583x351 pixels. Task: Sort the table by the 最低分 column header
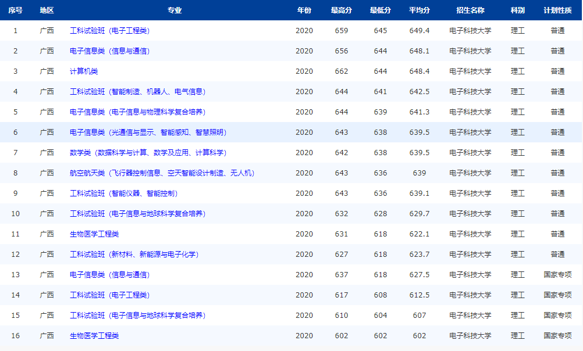[380, 10]
